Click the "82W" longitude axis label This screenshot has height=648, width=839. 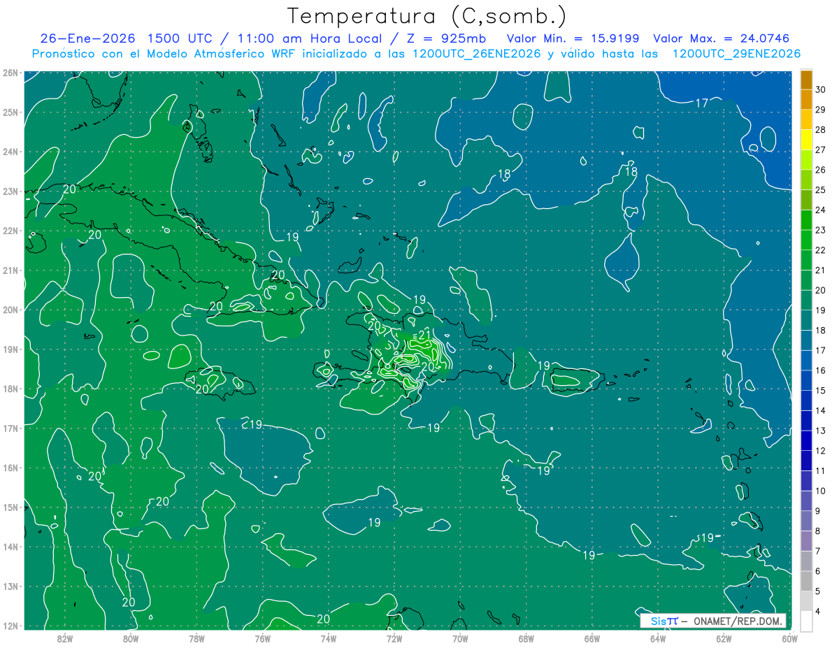(64, 638)
